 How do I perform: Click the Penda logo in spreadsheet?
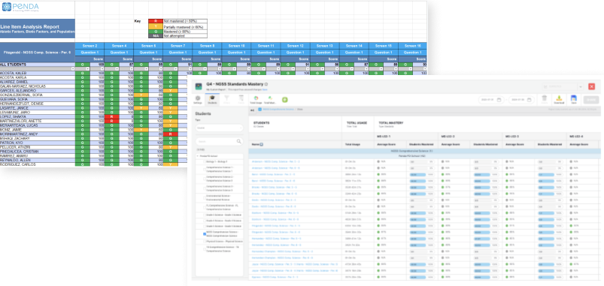20,8
